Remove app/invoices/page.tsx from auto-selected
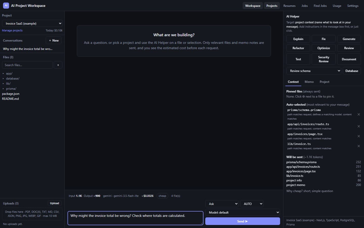The width and height of the screenshot is (364, 228). (x=358, y=136)
